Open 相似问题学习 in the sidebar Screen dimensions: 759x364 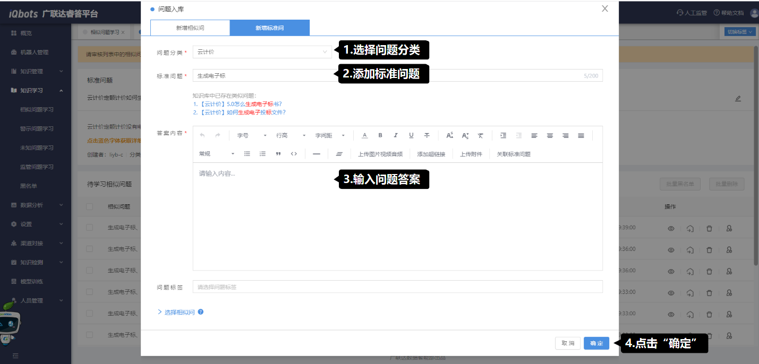click(37, 109)
